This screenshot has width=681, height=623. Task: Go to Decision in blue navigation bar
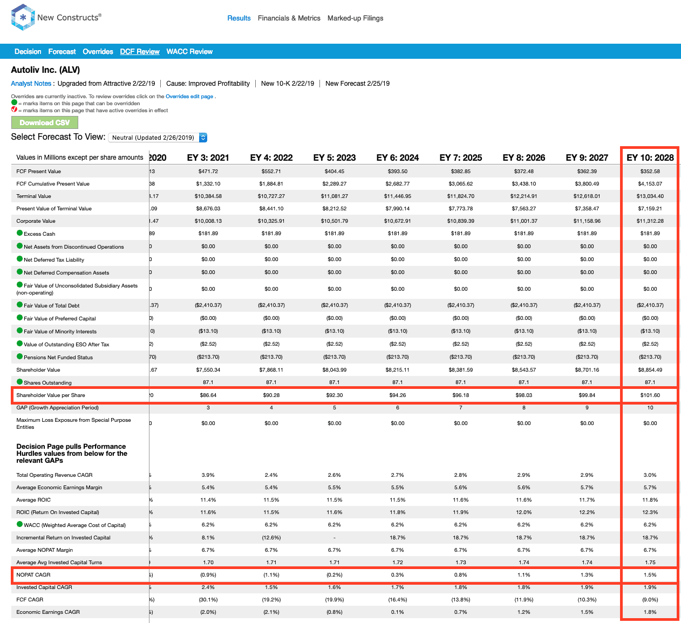(x=28, y=52)
